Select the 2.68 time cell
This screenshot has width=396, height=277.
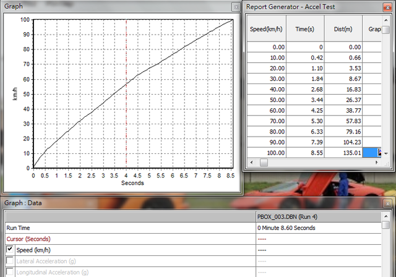[x=305, y=90]
